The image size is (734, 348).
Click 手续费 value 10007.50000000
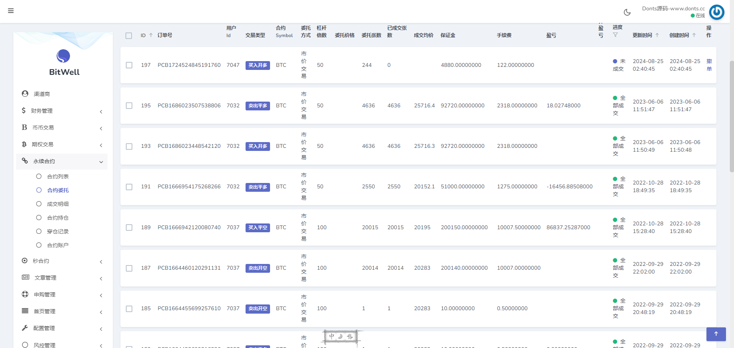point(519,227)
